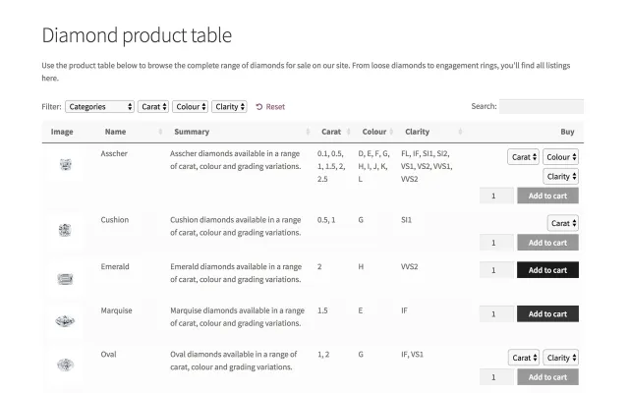This screenshot has width=629, height=393.
Task: Click quantity field for Oval row
Action: click(x=496, y=377)
